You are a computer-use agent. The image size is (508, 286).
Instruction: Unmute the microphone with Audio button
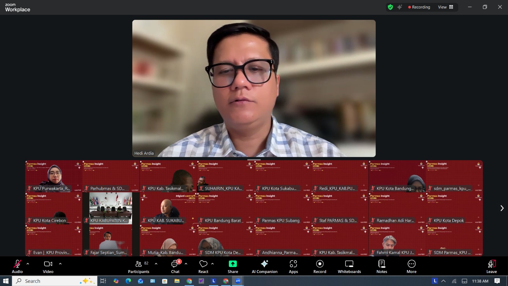click(x=17, y=266)
